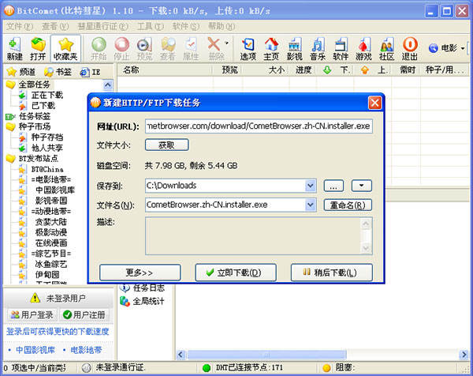Image resolution: width=473 pixels, height=376 pixels.
Task: Click the browse … folder button
Action: [x=333, y=186]
